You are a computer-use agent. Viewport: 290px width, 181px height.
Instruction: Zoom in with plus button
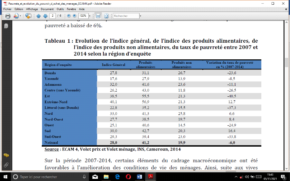(74, 16)
